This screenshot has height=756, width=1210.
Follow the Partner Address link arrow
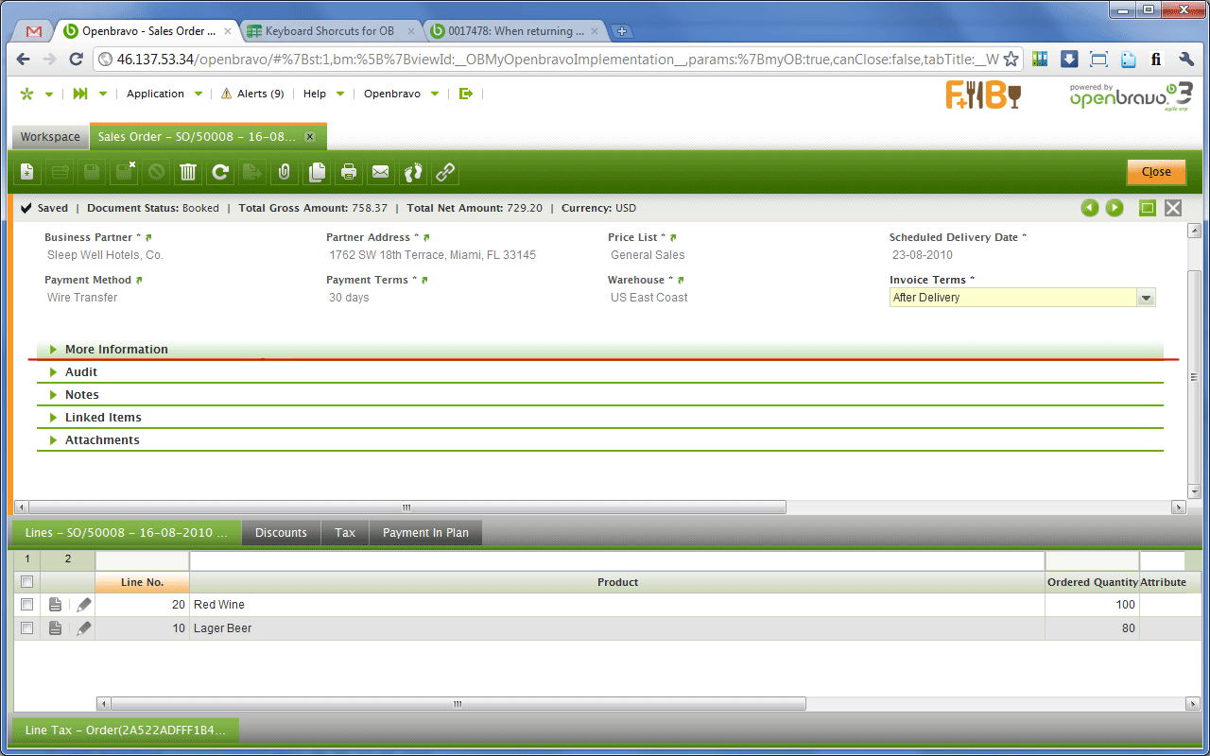coord(426,237)
